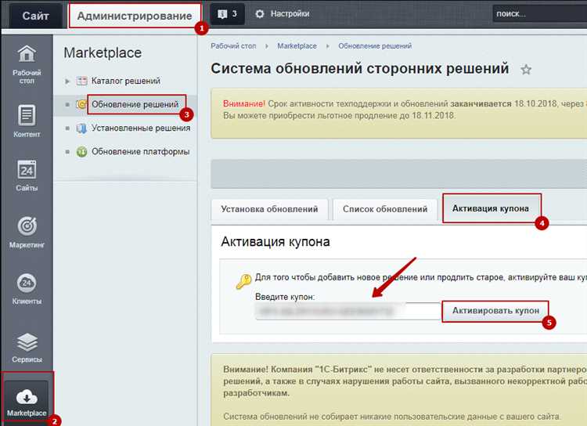Add page to favorites with star icon

coord(526,70)
